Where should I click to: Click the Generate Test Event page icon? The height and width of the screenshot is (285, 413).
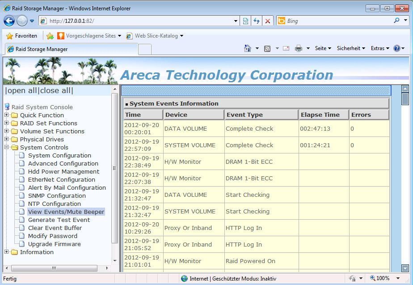click(22, 220)
